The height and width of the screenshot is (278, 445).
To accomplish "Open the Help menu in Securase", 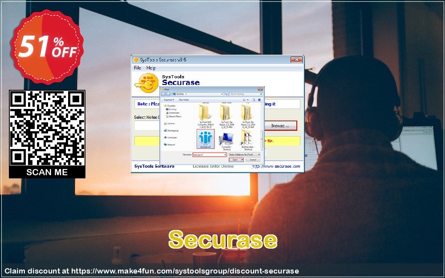I will click(x=151, y=68).
